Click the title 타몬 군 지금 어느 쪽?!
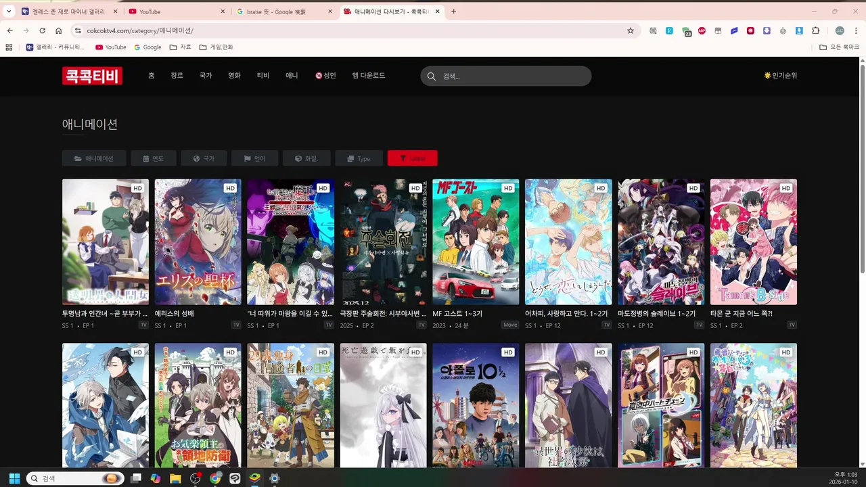The image size is (866, 487). coord(742,314)
